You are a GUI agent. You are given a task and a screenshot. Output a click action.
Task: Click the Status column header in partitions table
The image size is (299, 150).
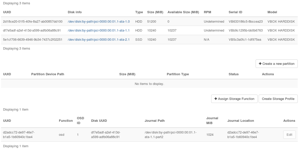[234, 74]
